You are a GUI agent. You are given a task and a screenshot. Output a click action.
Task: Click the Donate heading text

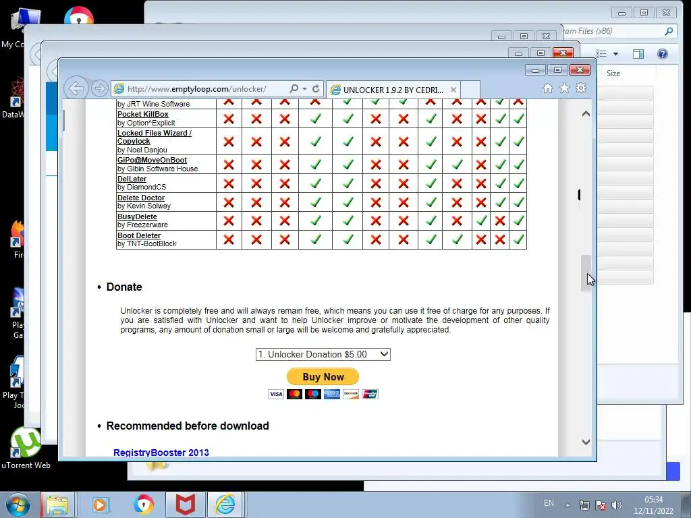(124, 287)
